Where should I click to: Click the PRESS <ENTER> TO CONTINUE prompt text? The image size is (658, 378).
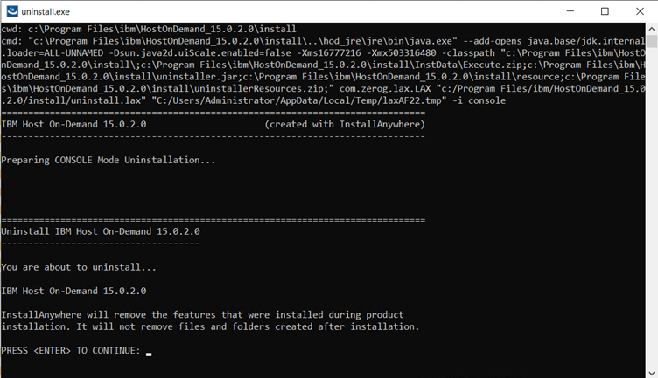pos(70,351)
